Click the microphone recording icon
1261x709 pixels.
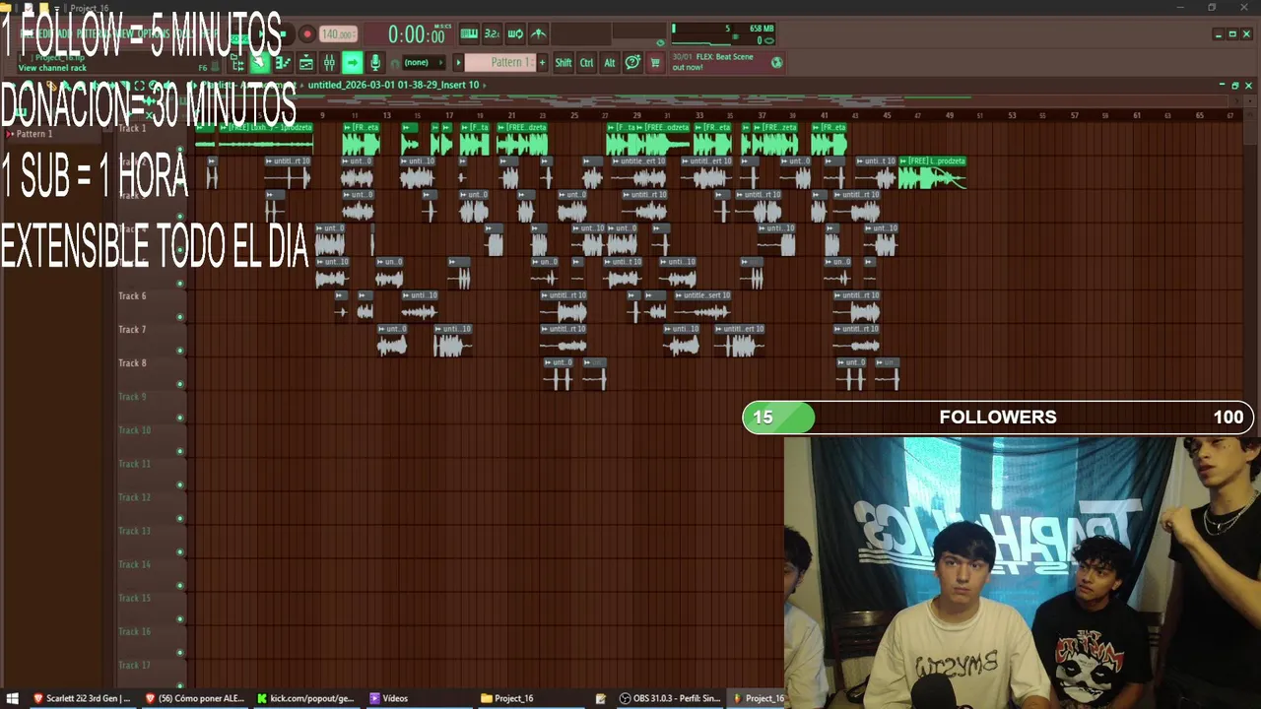tap(375, 63)
